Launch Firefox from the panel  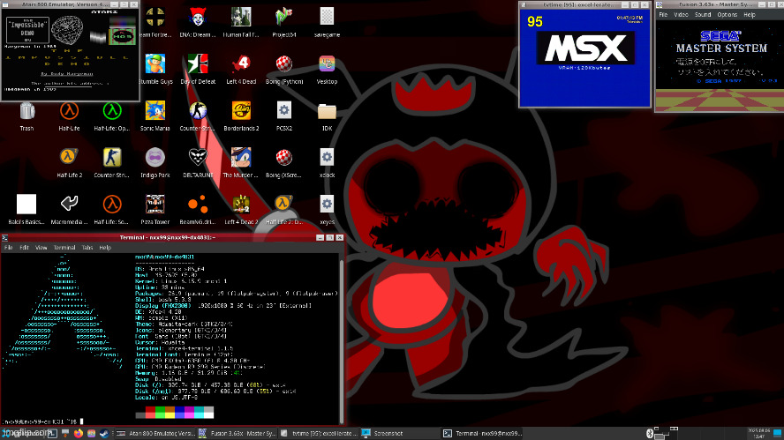(78, 434)
